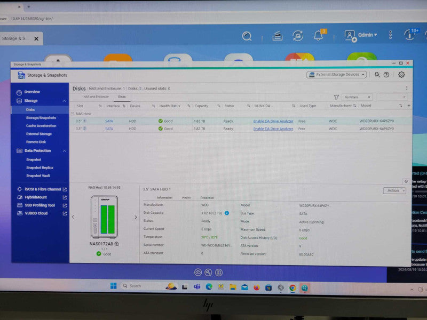Open Snapshot Vault sidebar item
This screenshot has width=427, height=320.
38,176
